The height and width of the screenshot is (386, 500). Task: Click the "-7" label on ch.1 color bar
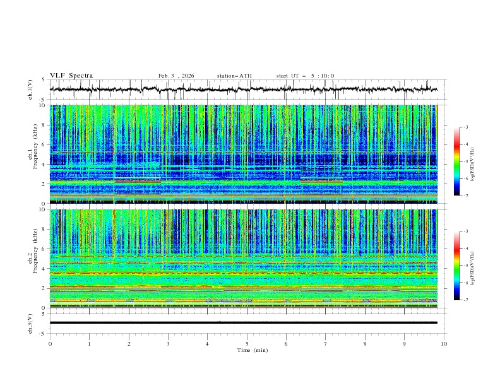(465, 196)
